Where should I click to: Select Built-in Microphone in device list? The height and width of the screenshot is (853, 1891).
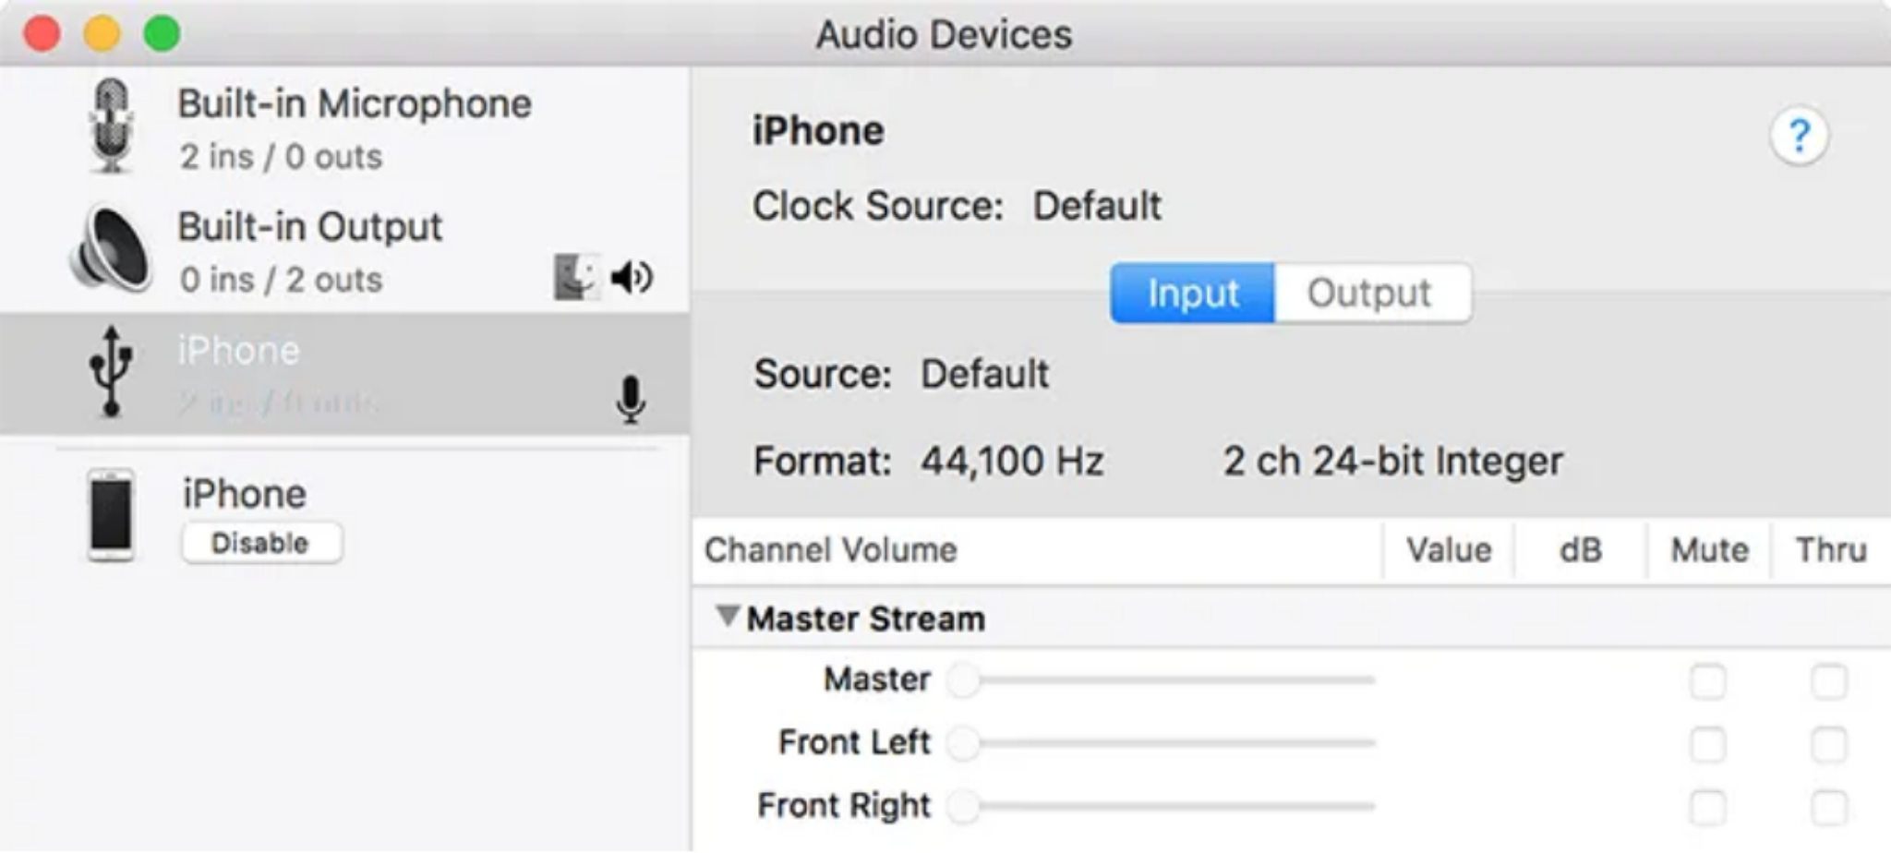tap(344, 127)
